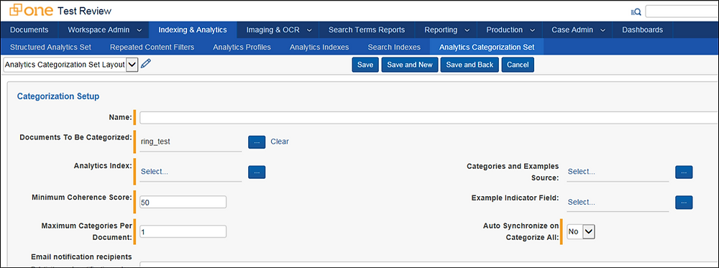This screenshot has width=719, height=268.
Task: Click the search magnifier icon
Action: point(636,12)
